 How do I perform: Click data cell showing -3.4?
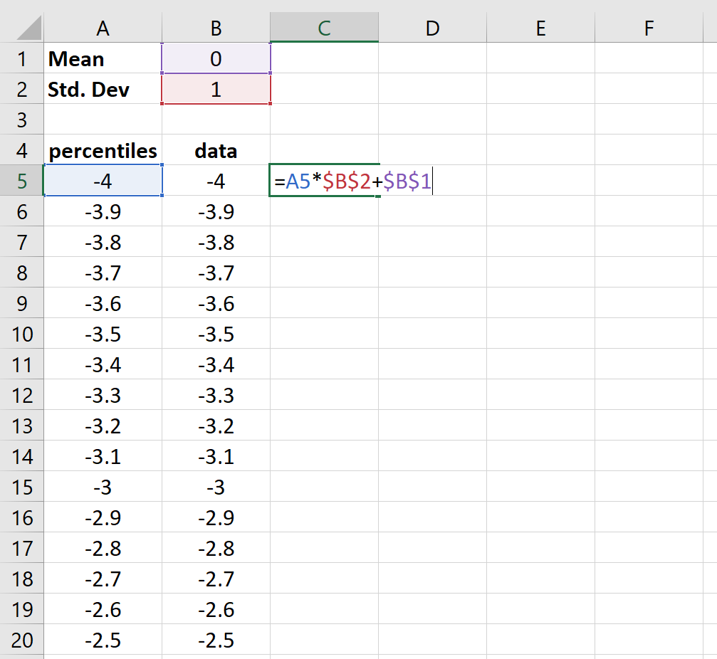pos(216,364)
